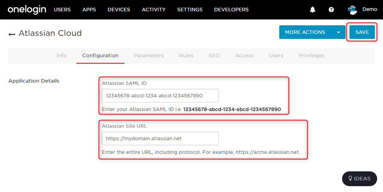383x192 pixels.
Task: Click the Demo user avatar
Action: pyautogui.click(x=353, y=10)
